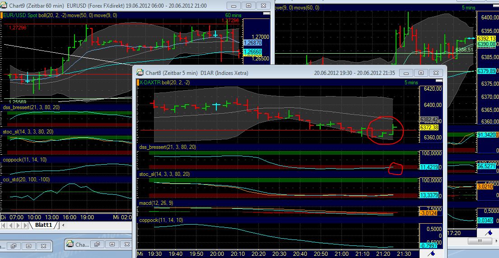
Task: Restore the minimized 'Cha...' window showing its chart icon
Action: point(98,244)
